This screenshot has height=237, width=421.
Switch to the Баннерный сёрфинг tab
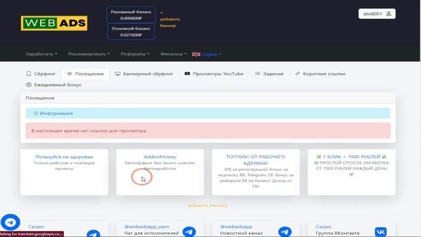144,74
